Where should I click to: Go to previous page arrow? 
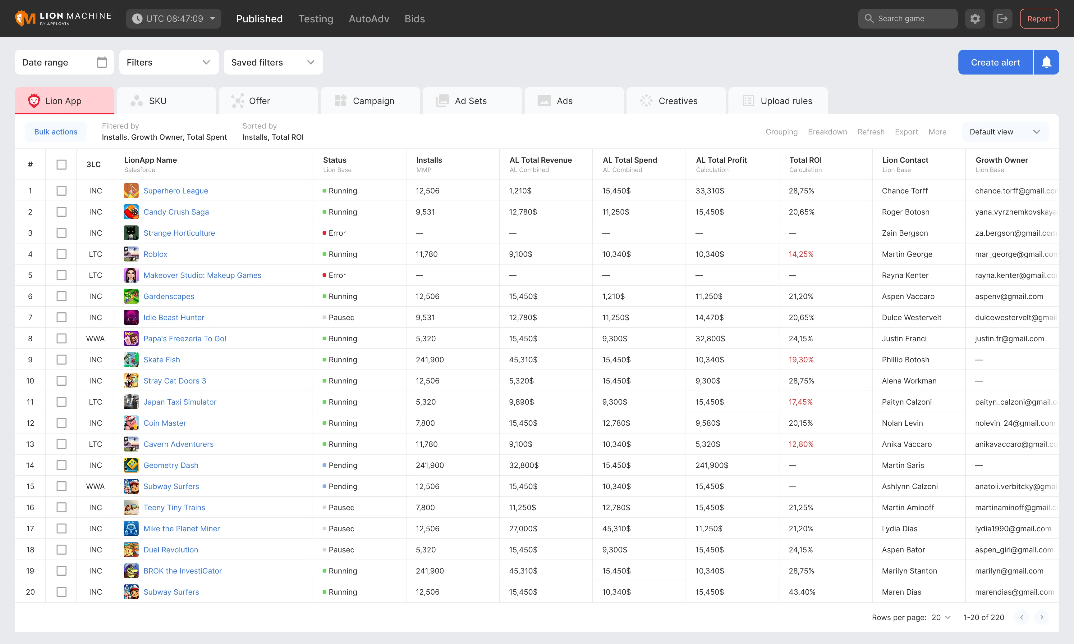pyautogui.click(x=1021, y=617)
